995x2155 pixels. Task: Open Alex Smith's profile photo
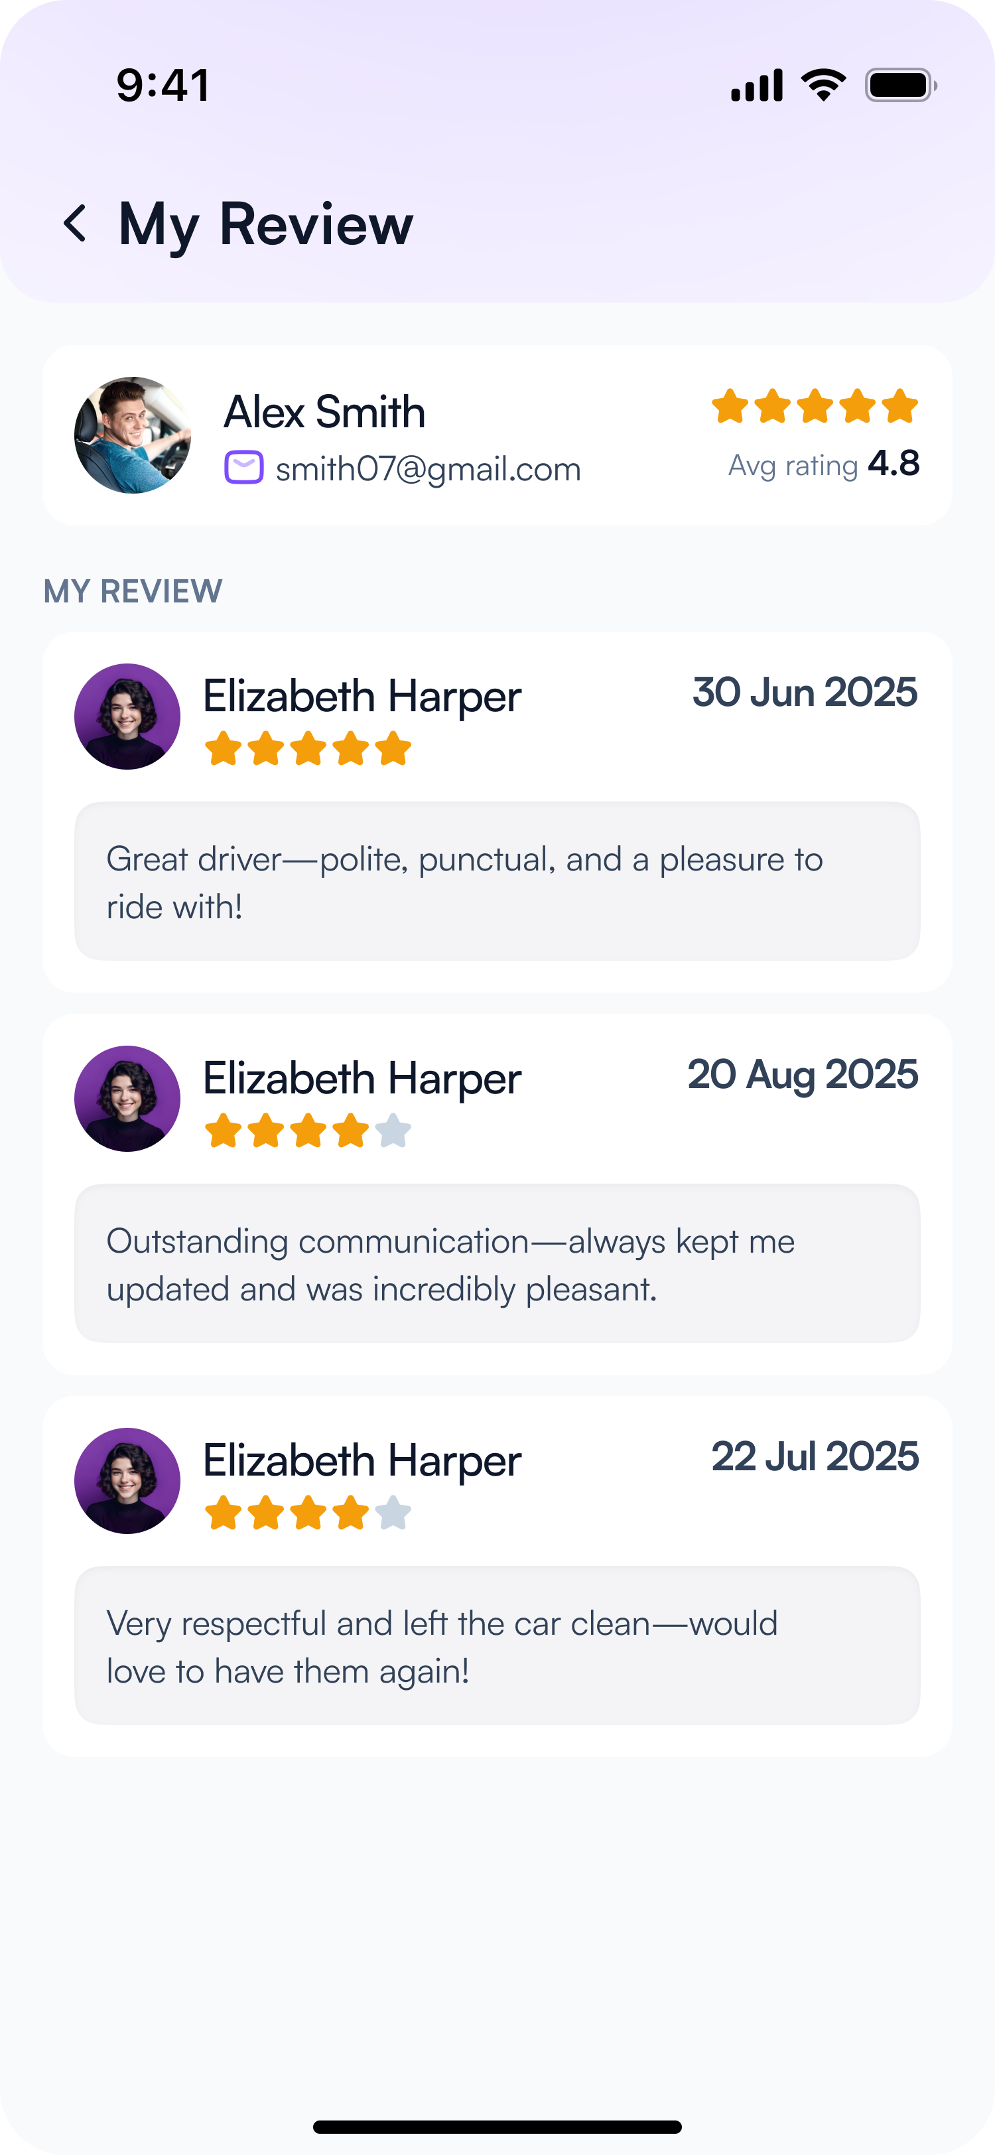133,435
